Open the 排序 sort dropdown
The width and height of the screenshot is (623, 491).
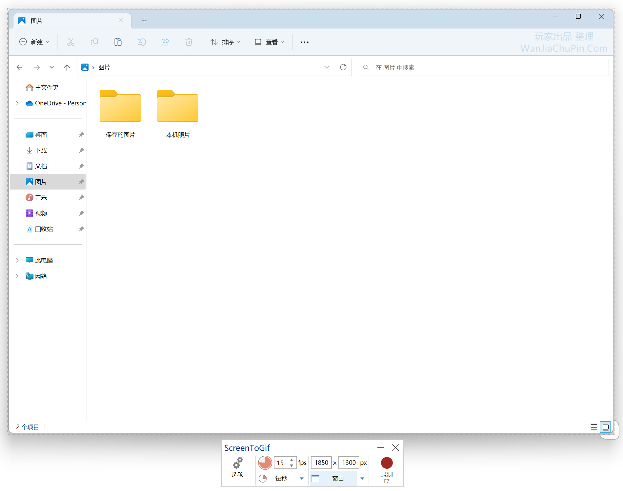(225, 42)
